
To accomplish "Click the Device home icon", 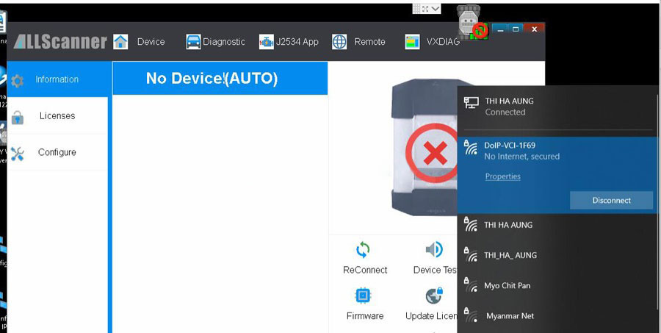I will 120,42.
